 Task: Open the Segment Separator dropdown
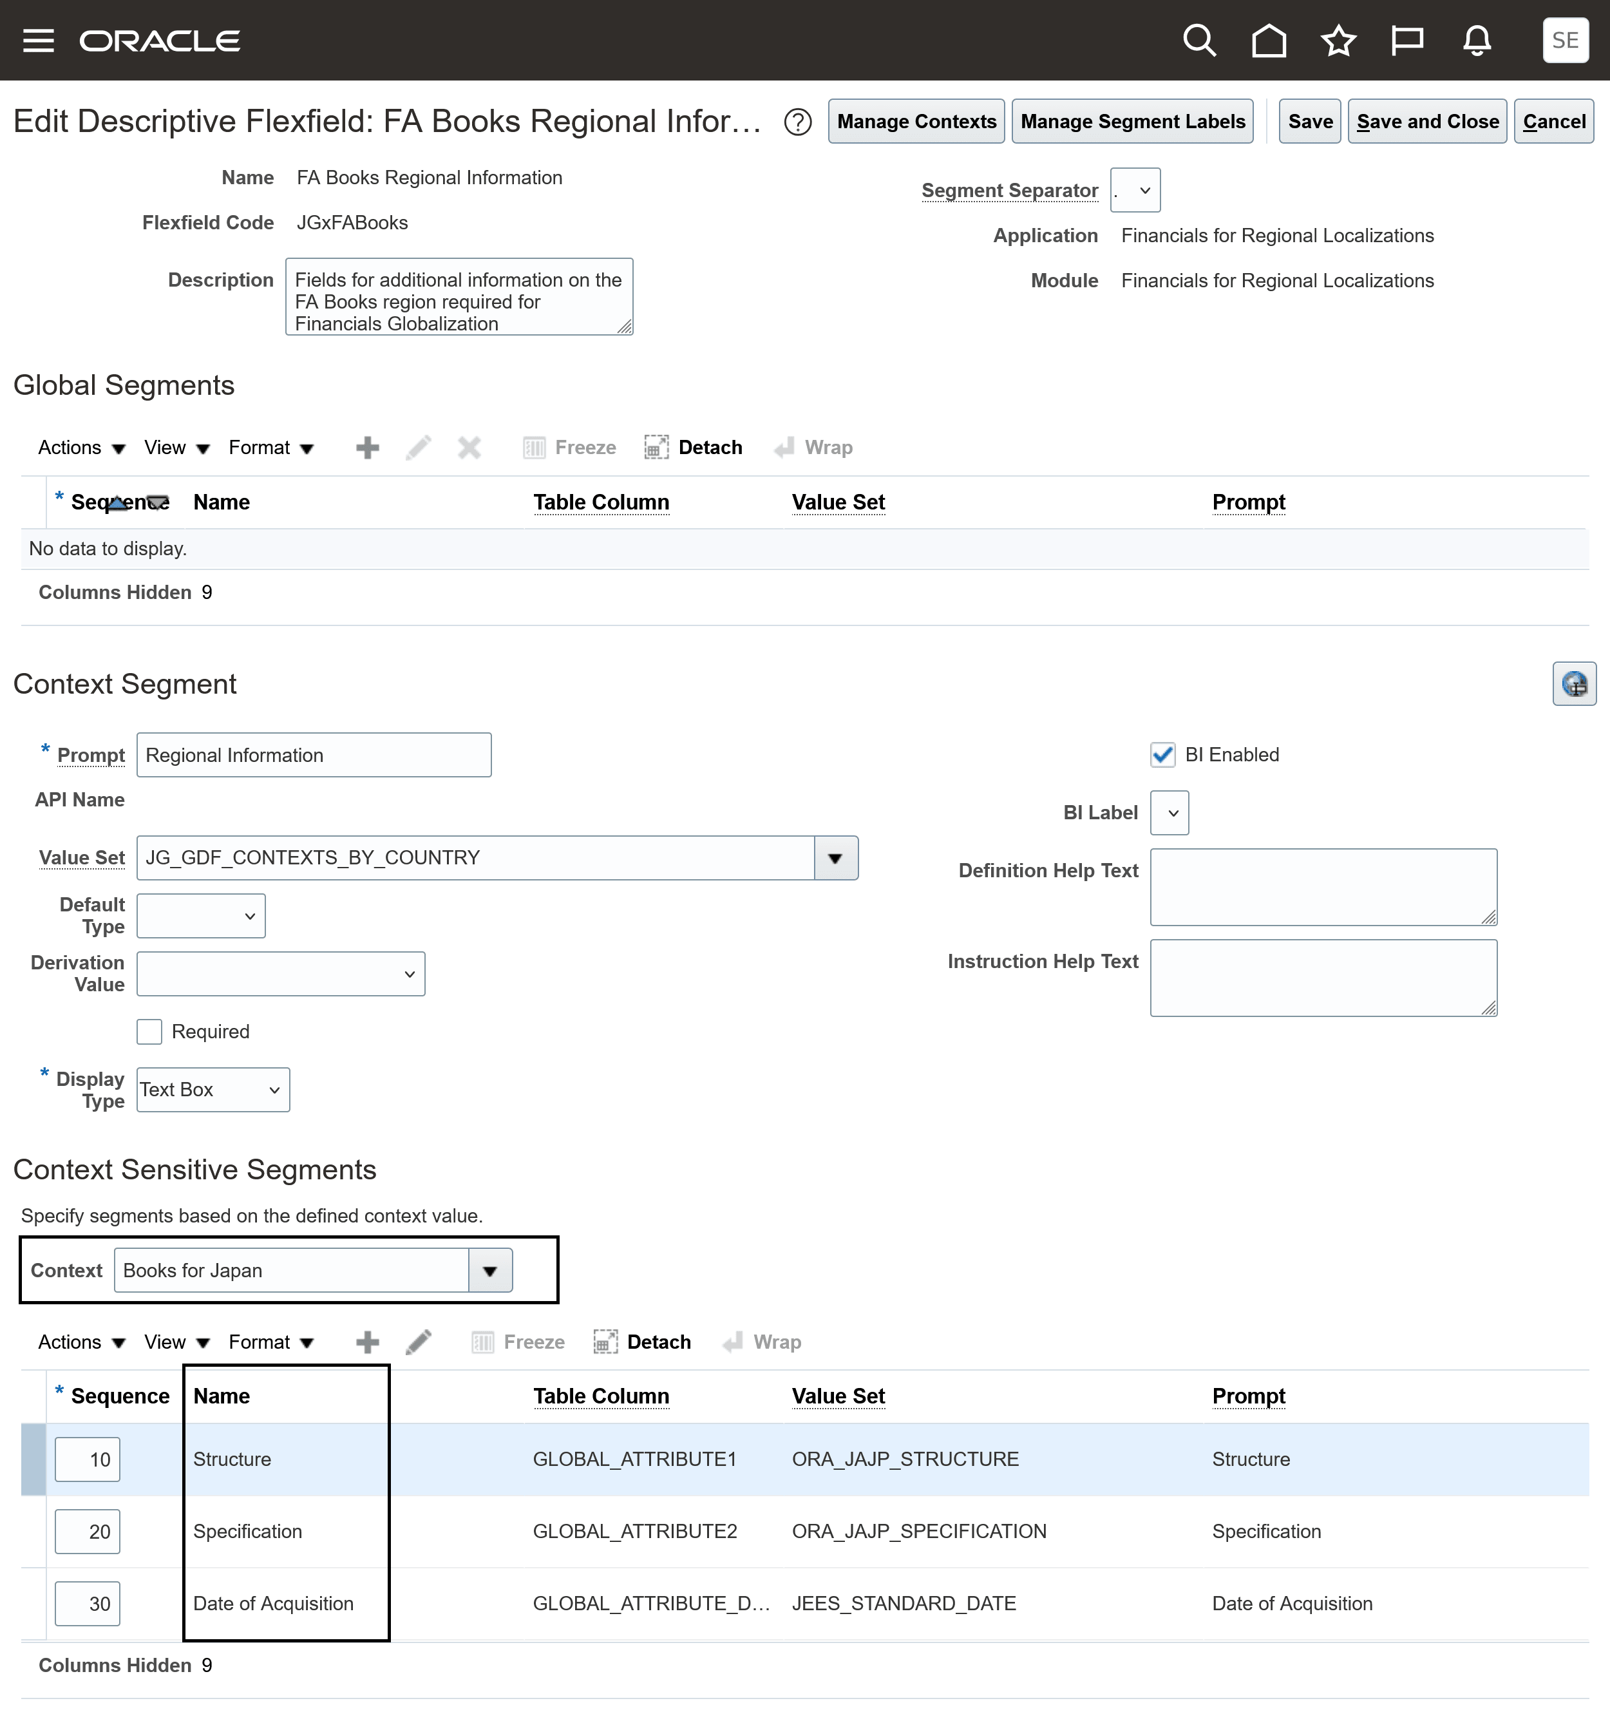tap(1135, 191)
